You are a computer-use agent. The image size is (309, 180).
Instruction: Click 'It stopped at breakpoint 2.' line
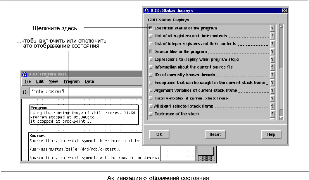click(61, 122)
